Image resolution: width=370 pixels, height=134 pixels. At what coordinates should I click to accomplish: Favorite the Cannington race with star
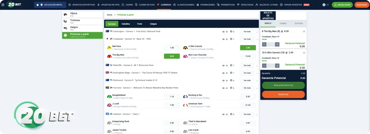227,32
